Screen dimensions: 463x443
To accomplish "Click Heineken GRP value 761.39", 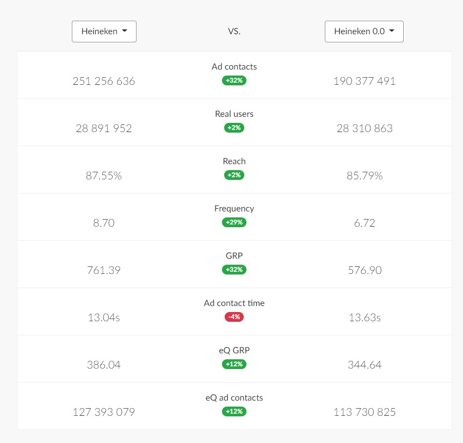I will pyautogui.click(x=104, y=271).
